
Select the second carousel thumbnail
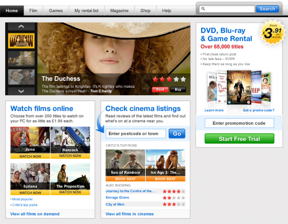(21, 59)
